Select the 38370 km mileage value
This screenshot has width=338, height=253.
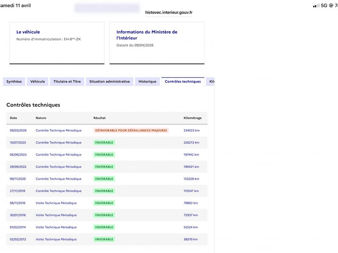coord(191,239)
